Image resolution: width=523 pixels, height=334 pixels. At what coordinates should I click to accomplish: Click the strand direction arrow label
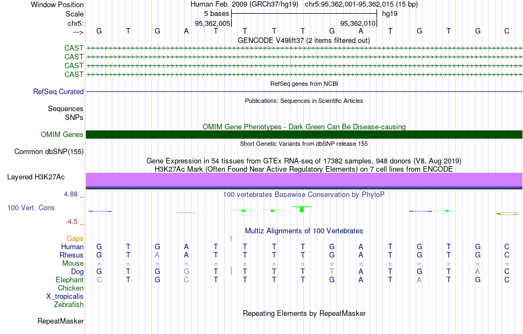pos(78,32)
